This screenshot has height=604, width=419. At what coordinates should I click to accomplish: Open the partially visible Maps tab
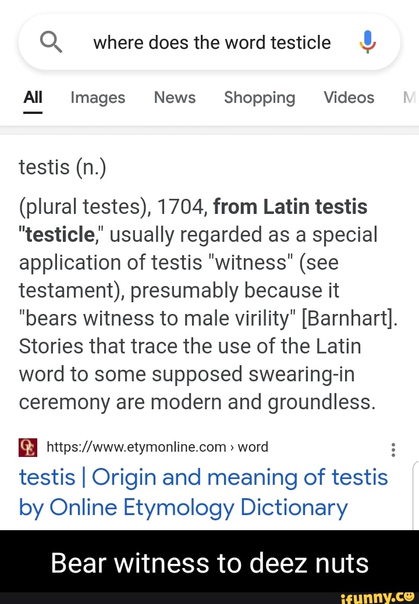[411, 98]
